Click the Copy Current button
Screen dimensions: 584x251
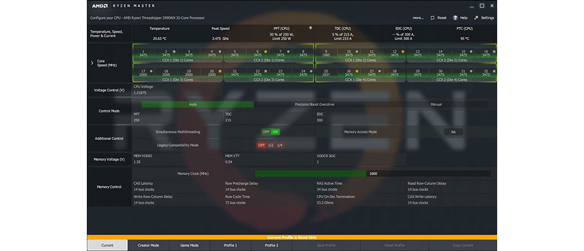pos(463,245)
